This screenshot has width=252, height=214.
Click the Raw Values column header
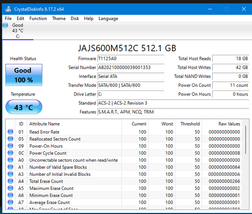(222, 124)
